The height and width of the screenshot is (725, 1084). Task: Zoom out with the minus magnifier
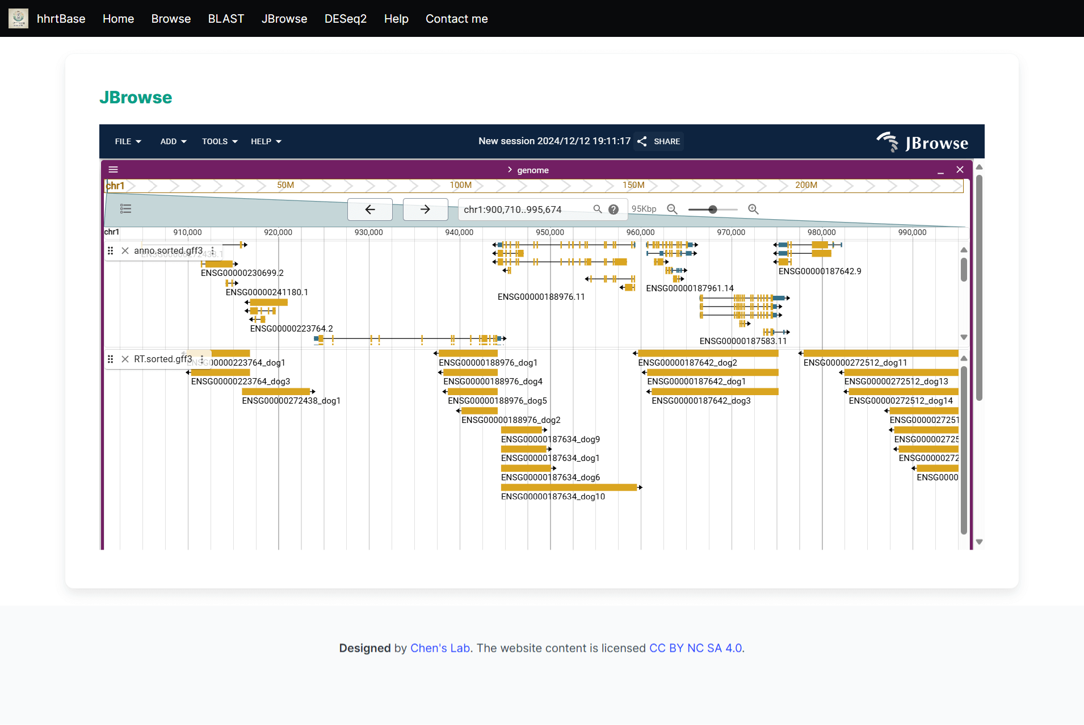672,209
